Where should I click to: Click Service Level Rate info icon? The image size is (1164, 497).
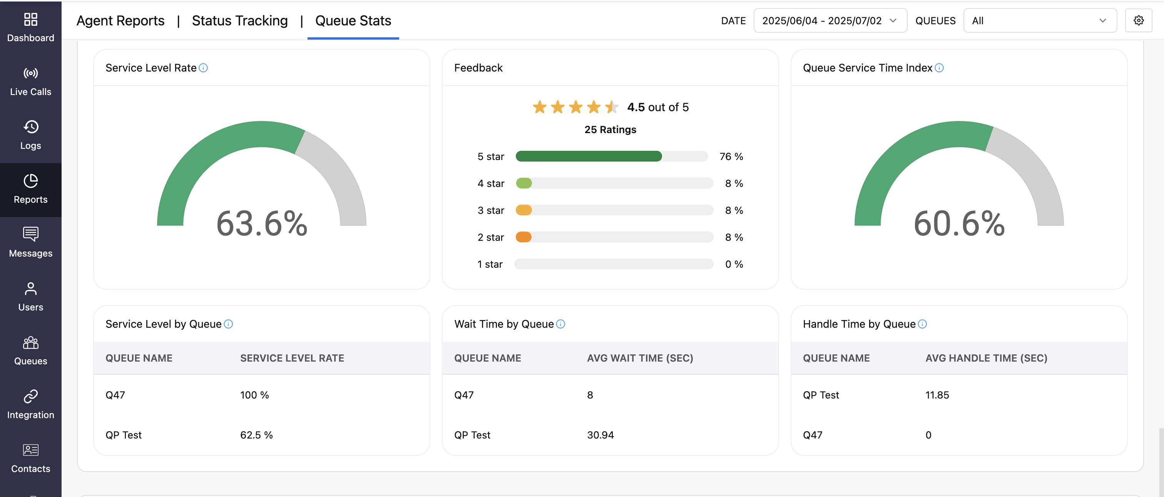203,68
